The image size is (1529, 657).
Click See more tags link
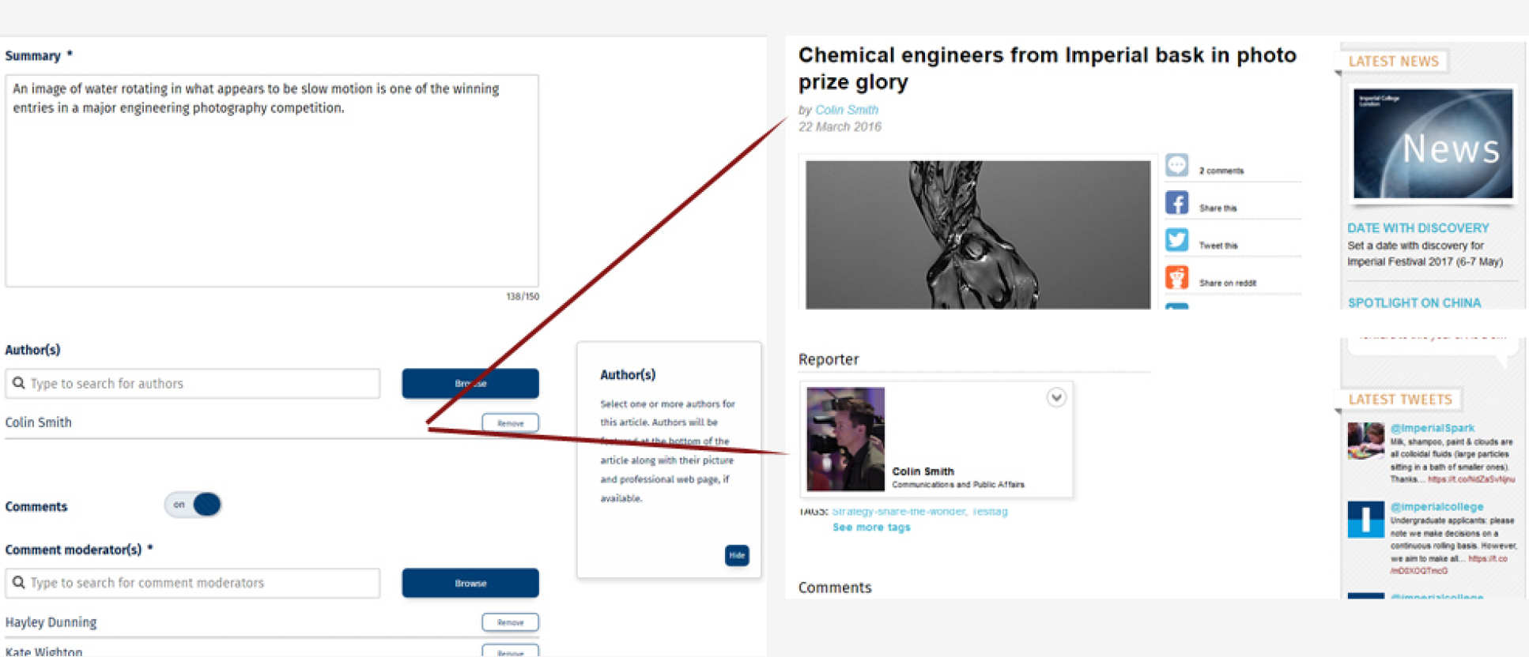871,527
